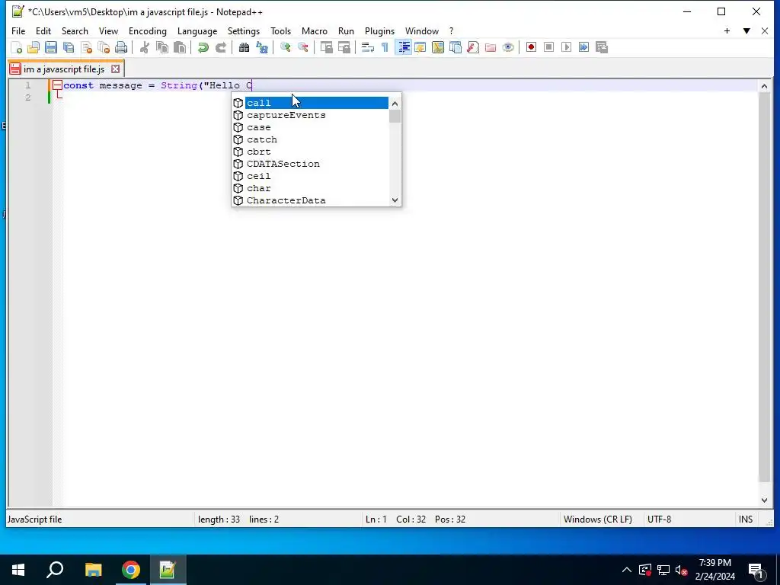Click autocomplete list down scroll arrow
Screen dimensions: 780x585
395,200
